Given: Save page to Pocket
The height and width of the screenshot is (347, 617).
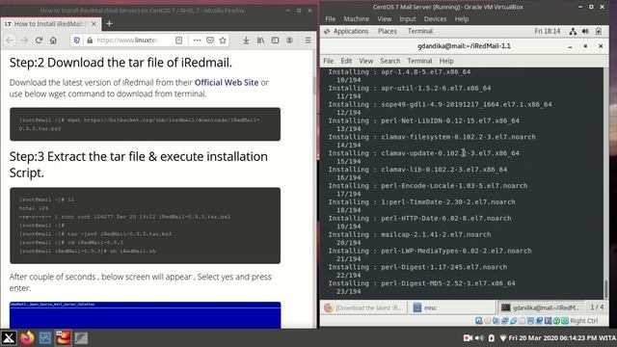Looking at the screenshot, I should pos(210,40).
